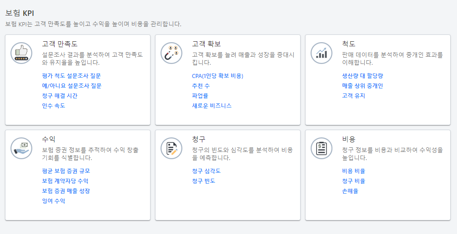The image size is (457, 234).
Task: Go to the 파업률 link
Action: 201,96
